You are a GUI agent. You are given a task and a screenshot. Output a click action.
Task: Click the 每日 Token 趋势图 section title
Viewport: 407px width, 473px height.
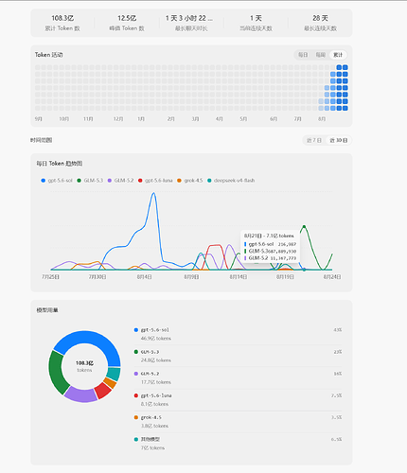(60, 164)
